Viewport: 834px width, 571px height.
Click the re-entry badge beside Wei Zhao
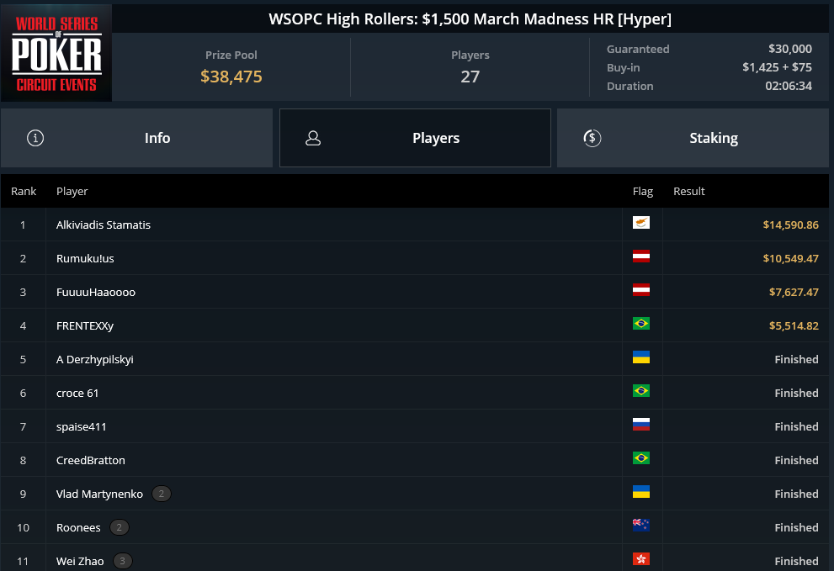tap(122, 561)
